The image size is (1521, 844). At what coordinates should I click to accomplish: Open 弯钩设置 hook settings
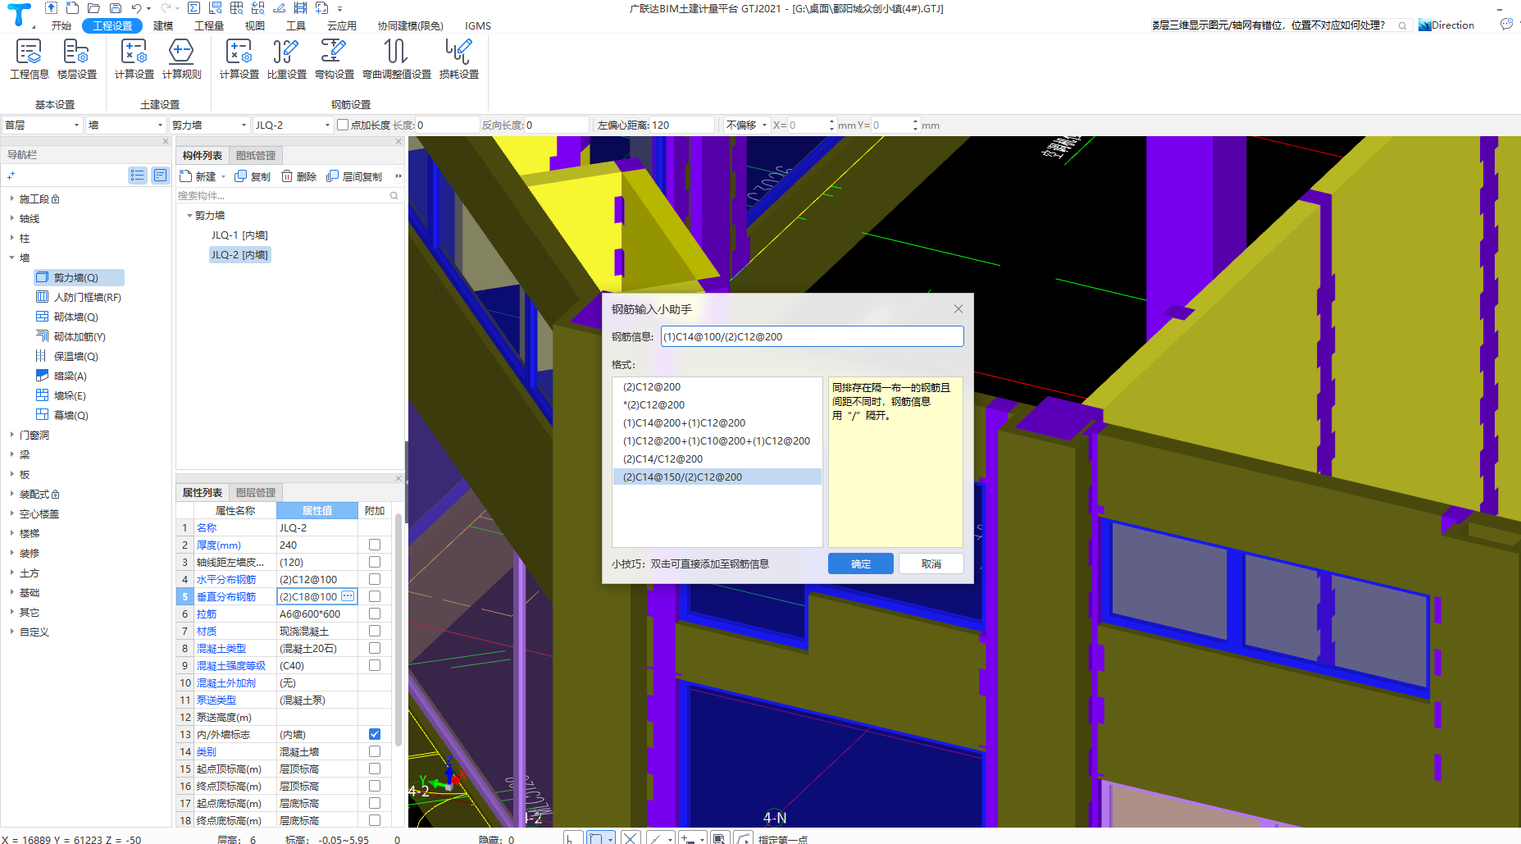click(x=334, y=59)
